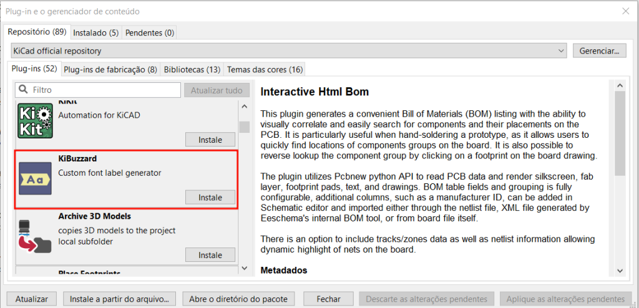
Task: Click the KiKit plugin icon
Action: (x=35, y=120)
